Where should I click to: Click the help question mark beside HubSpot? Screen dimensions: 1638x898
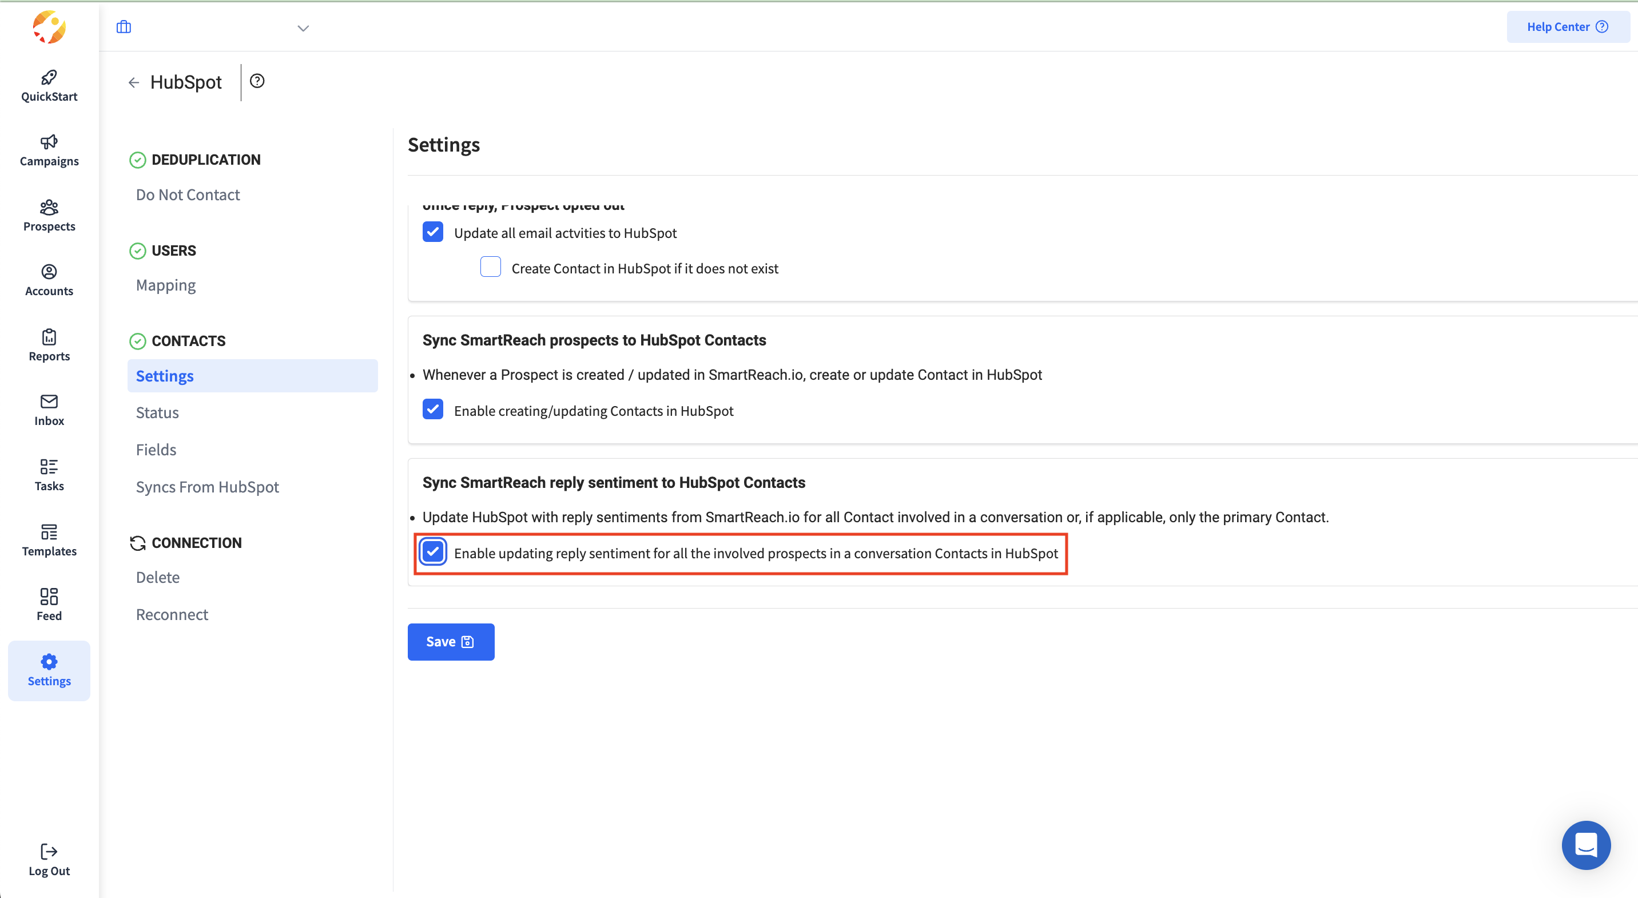click(x=257, y=81)
